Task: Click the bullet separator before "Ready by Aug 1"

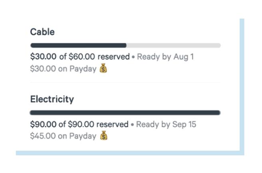Action: (x=133, y=57)
